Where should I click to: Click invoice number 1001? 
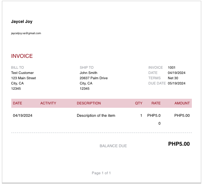[172, 68]
